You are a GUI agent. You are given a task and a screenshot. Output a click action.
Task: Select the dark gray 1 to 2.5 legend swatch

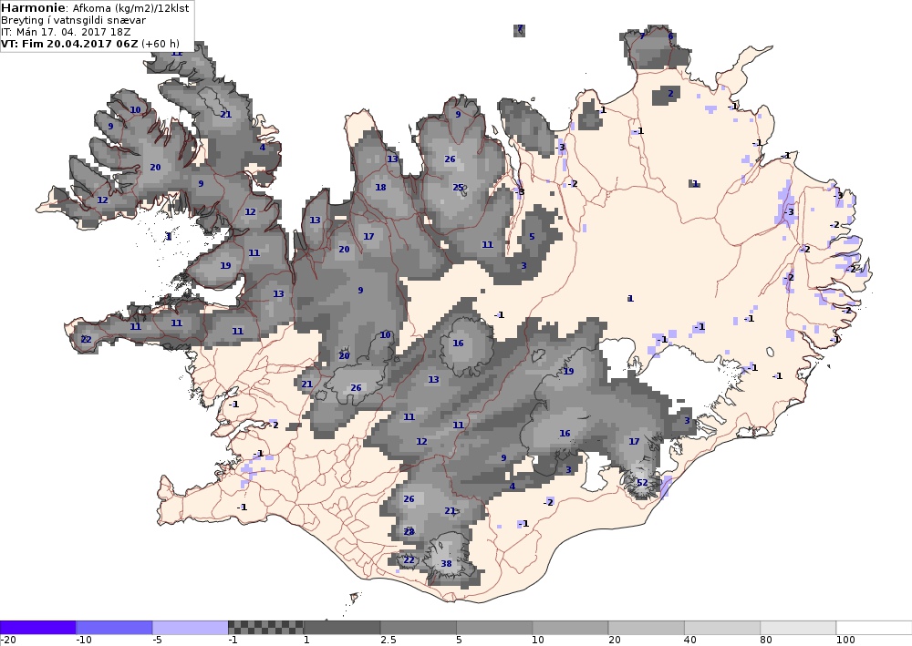[342, 628]
